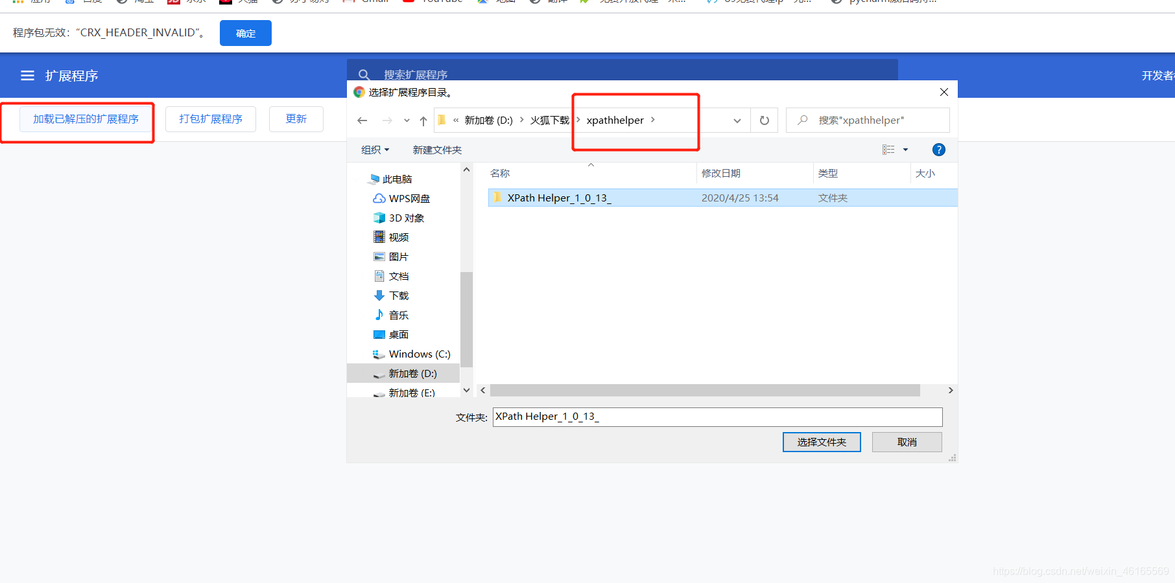Click the 扩展程序 page title
Image resolution: width=1175 pixels, height=583 pixels.
(x=71, y=76)
